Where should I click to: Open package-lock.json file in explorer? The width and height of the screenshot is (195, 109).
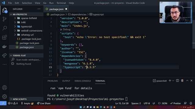(29, 43)
